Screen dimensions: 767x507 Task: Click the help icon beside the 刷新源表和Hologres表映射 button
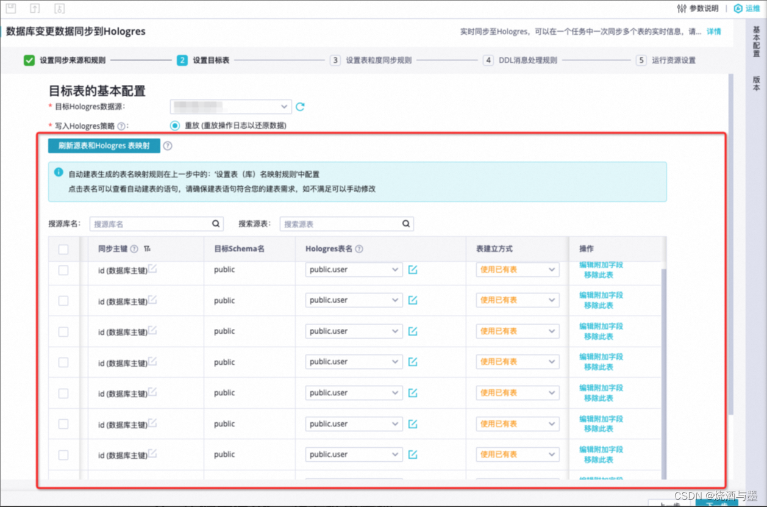[x=168, y=146]
